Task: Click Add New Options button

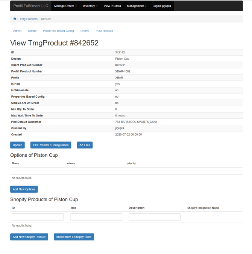Action: pyautogui.click(x=24, y=189)
